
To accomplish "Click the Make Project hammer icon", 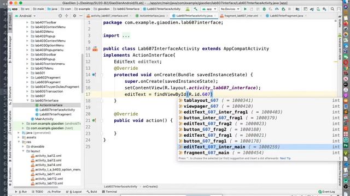I will 196,9.
